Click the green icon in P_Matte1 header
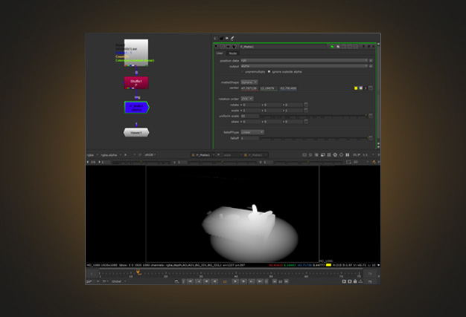Image resolution: width=466 pixels, height=317 pixels. tap(333, 46)
